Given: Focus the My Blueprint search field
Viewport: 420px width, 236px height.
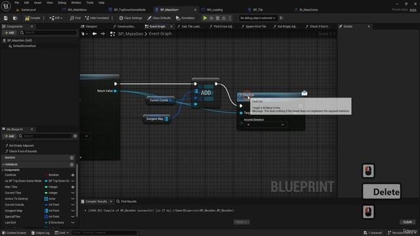Looking at the screenshot, I should 46,136.
